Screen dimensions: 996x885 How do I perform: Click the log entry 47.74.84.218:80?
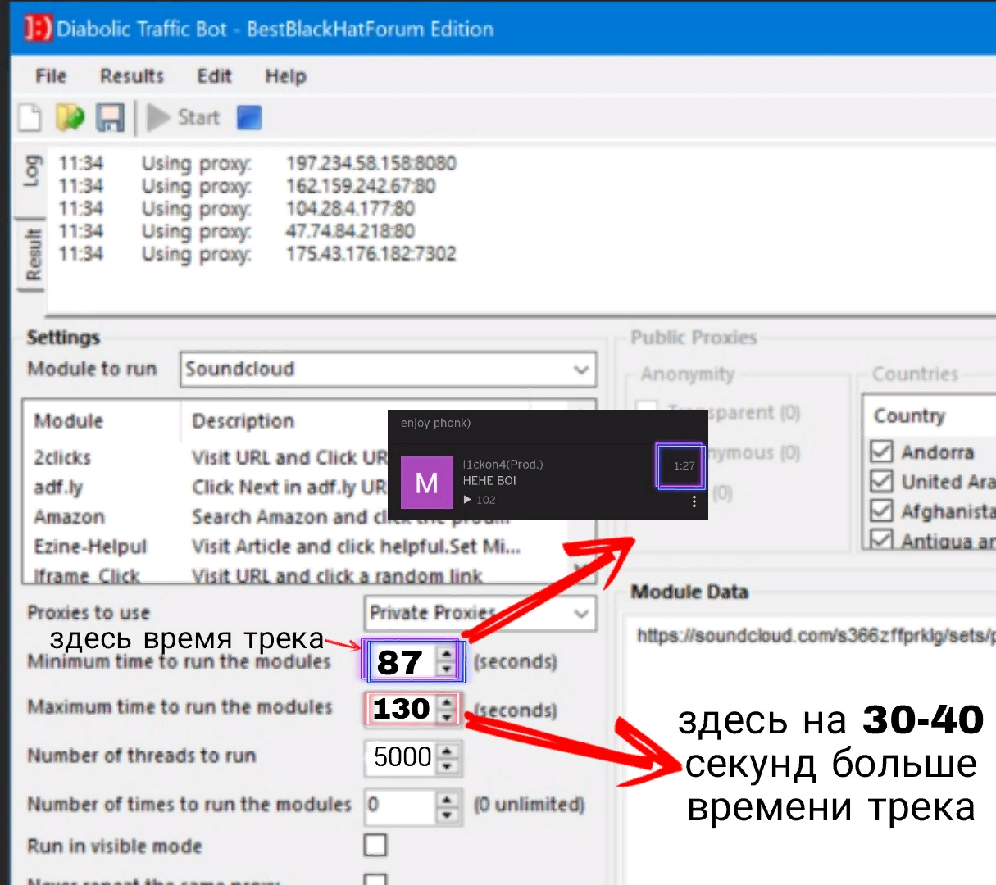pos(350,231)
